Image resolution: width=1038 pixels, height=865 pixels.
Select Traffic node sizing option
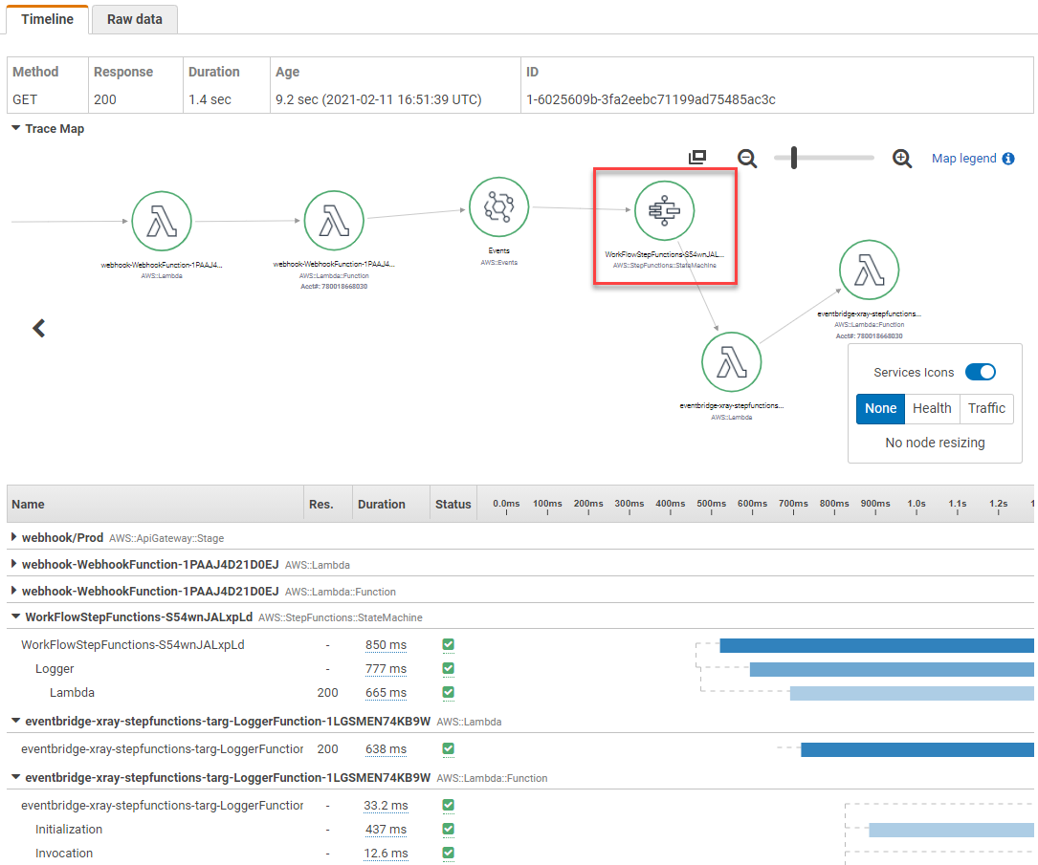[x=985, y=408]
